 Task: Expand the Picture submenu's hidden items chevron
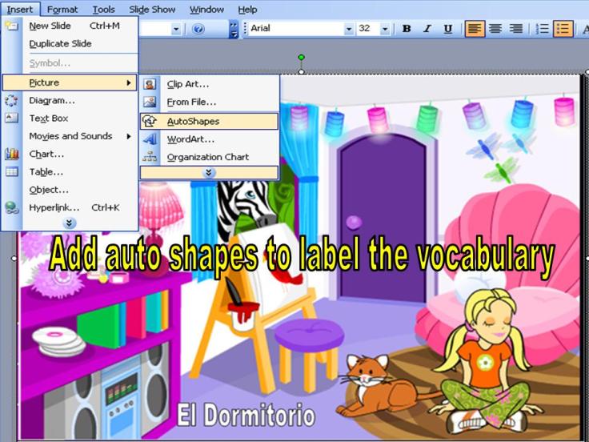point(209,173)
